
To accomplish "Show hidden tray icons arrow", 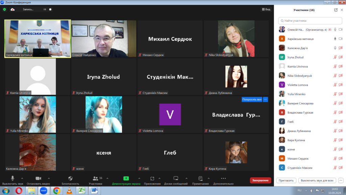I will pyautogui.click(x=306, y=191).
